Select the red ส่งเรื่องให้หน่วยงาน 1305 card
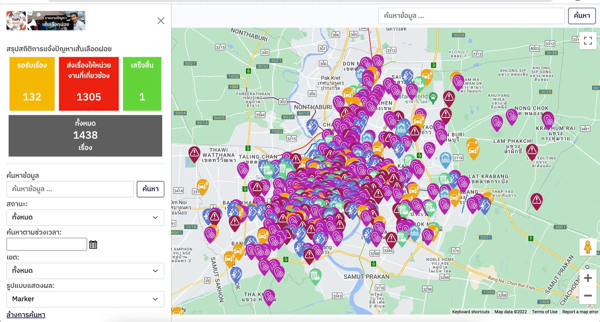 point(89,84)
